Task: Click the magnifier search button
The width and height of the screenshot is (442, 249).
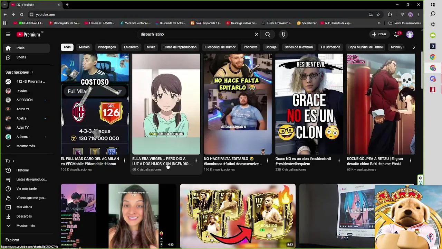Action: [268, 34]
